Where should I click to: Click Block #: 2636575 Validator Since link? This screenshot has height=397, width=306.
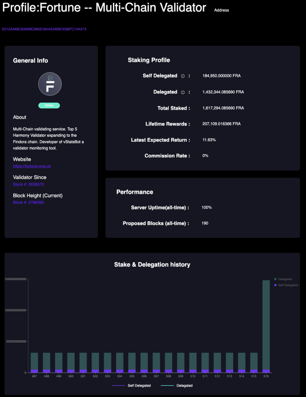[x=28, y=184]
